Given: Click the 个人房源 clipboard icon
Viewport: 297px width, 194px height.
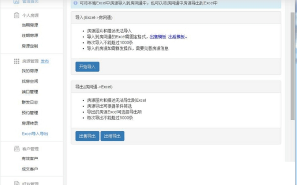Looking at the screenshot, I should (x=16, y=15).
